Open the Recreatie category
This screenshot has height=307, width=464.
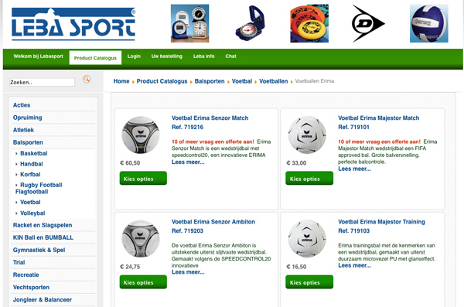(26, 275)
